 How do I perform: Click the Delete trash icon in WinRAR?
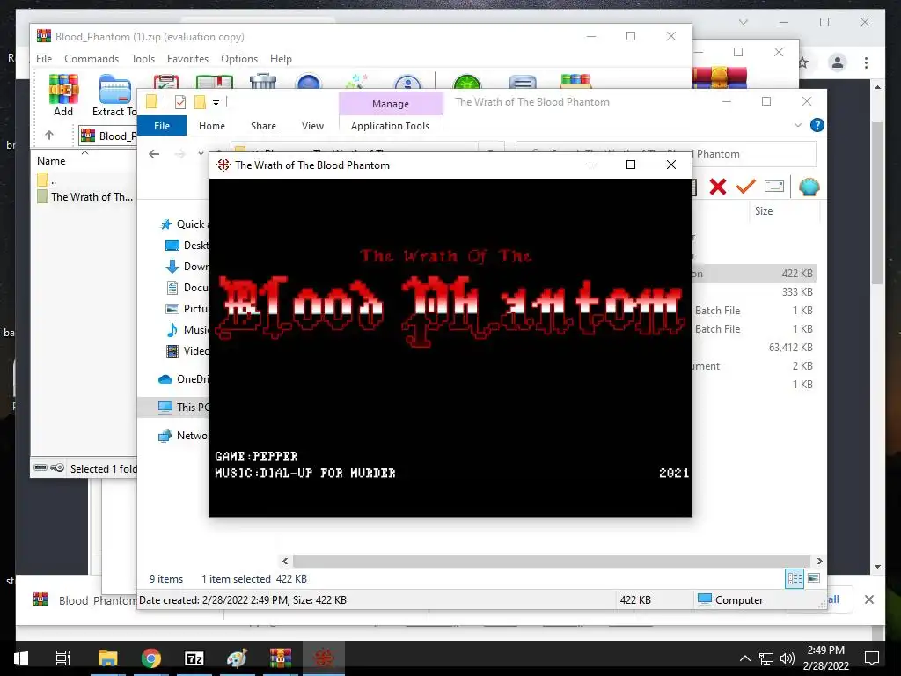tap(263, 82)
